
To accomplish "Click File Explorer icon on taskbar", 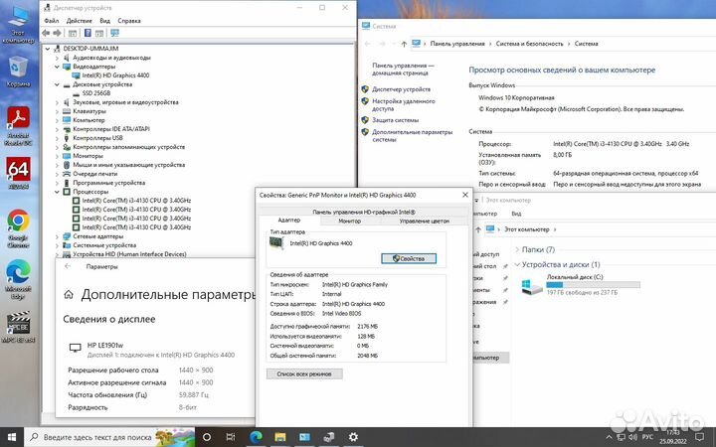I will click(x=279, y=437).
